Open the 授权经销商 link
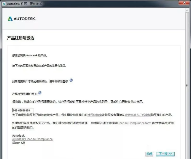 point(95,115)
